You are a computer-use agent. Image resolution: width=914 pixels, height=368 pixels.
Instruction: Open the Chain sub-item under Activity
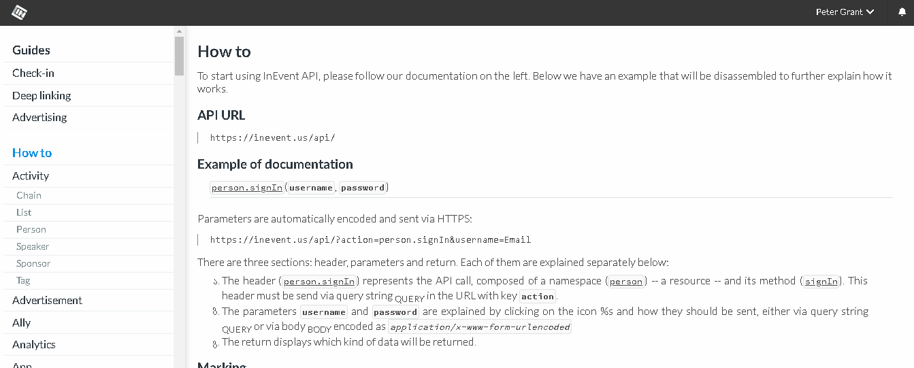click(29, 196)
